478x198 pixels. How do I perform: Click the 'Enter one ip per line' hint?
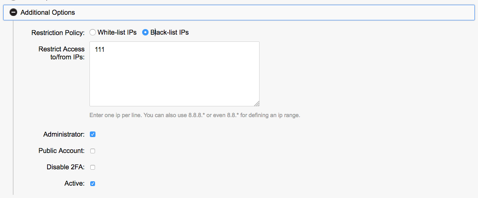pos(194,116)
